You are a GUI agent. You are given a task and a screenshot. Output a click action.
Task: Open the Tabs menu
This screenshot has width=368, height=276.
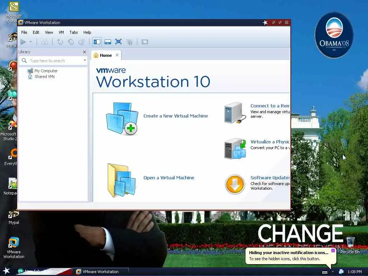pyautogui.click(x=73, y=32)
